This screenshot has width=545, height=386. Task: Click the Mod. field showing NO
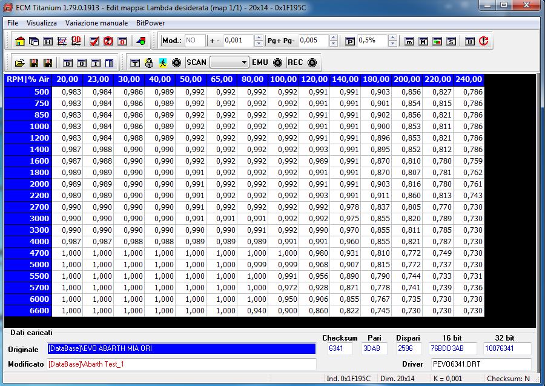pos(195,41)
